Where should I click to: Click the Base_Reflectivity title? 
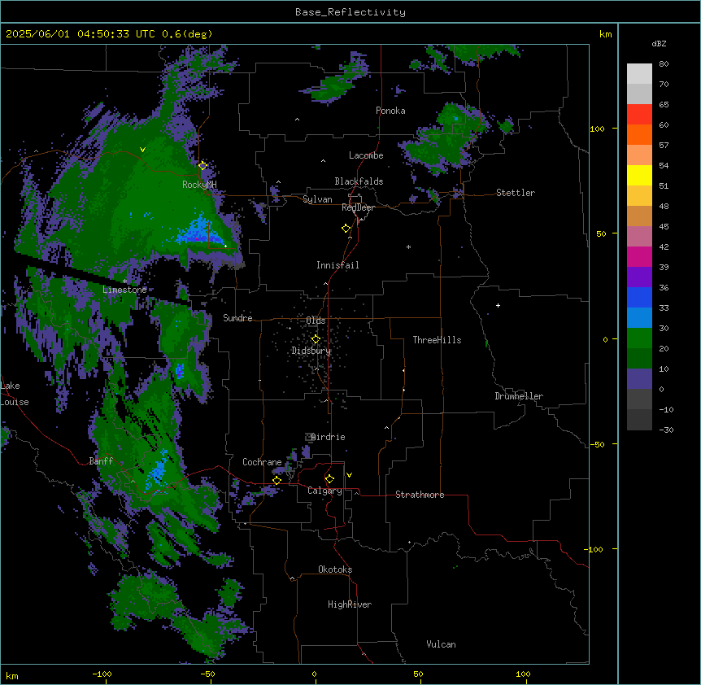tap(350, 12)
